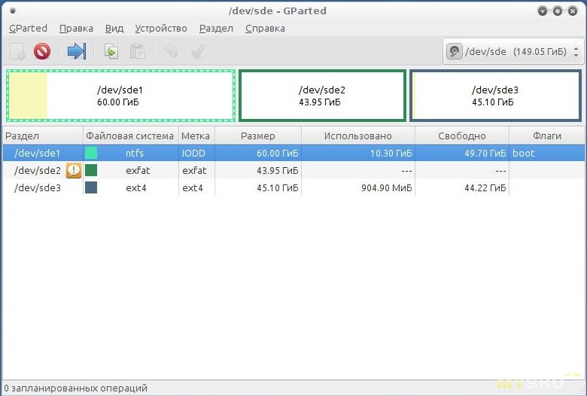Click the Undo last operation icon
The height and width of the screenshot is (396, 587).
point(171,51)
